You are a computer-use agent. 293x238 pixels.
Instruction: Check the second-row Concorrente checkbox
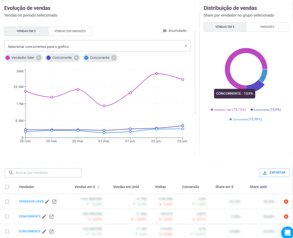click(7, 216)
